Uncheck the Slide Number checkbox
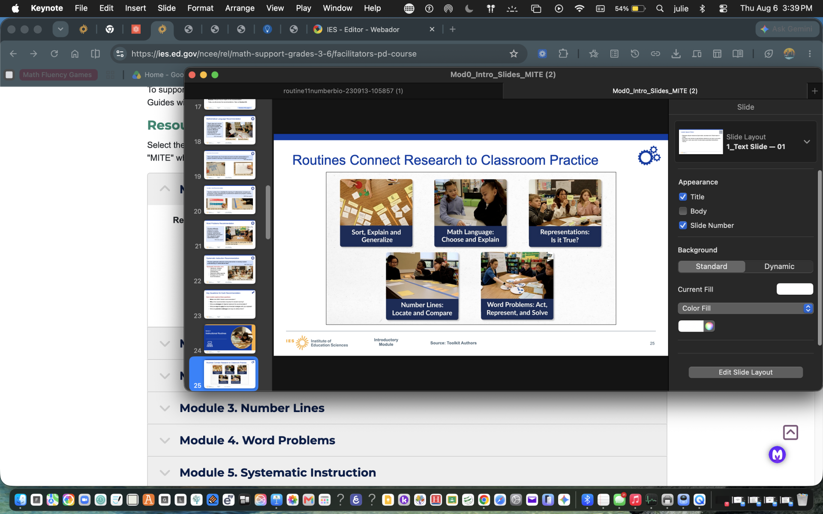Viewport: 823px width, 514px height. 683,225
